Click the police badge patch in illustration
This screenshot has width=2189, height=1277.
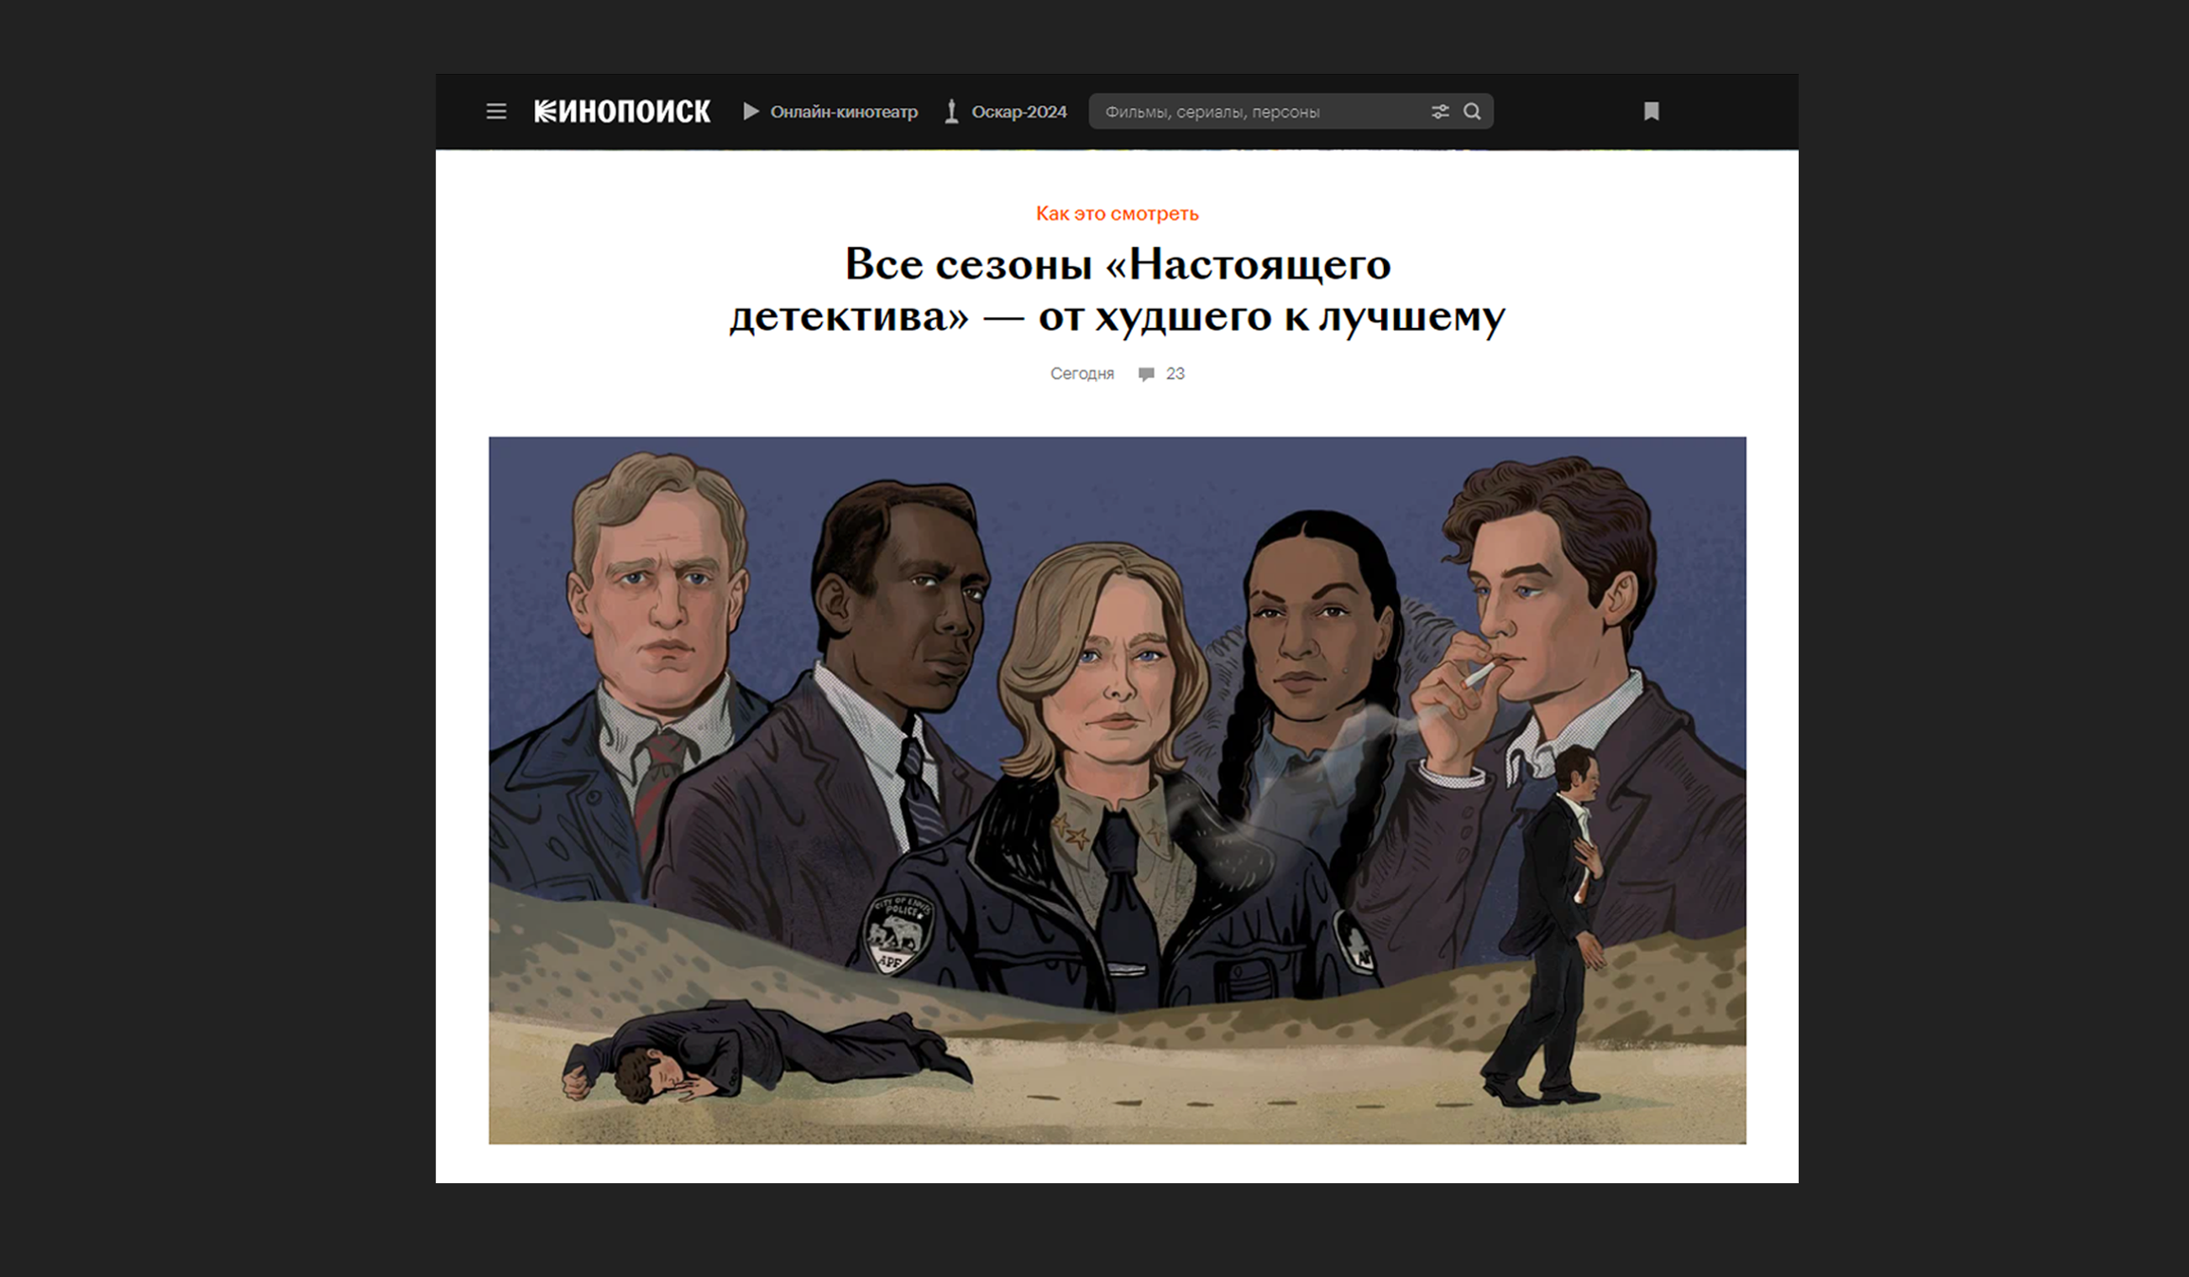(899, 933)
